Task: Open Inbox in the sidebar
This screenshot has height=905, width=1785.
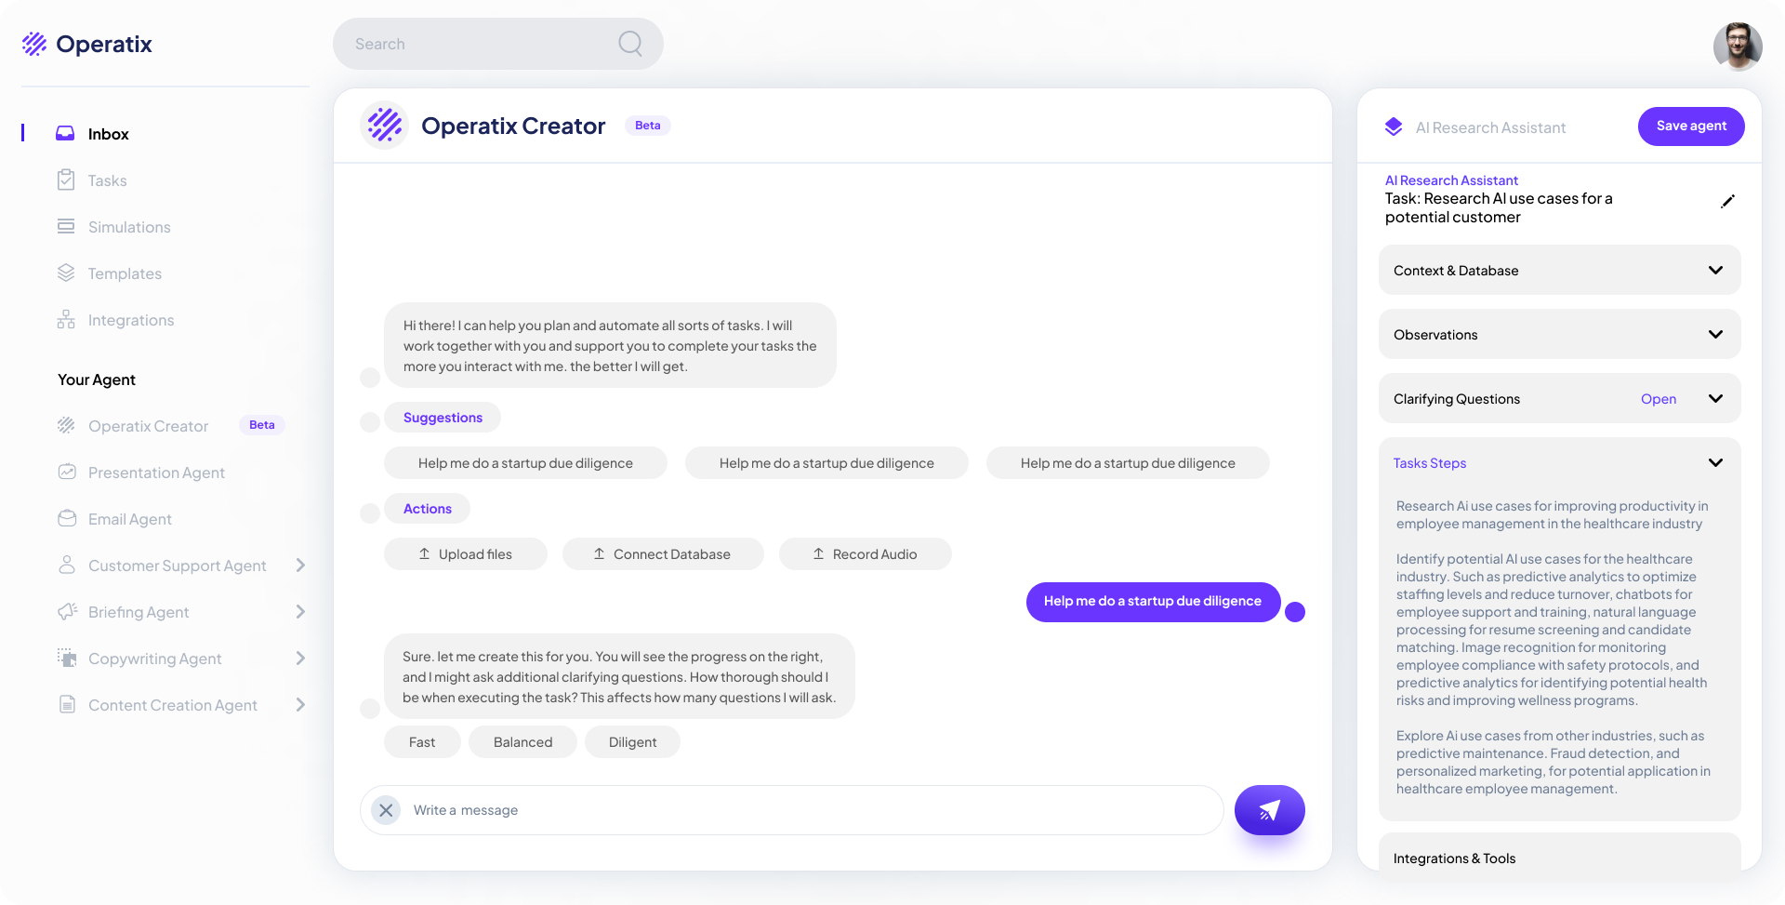Action: tap(108, 134)
